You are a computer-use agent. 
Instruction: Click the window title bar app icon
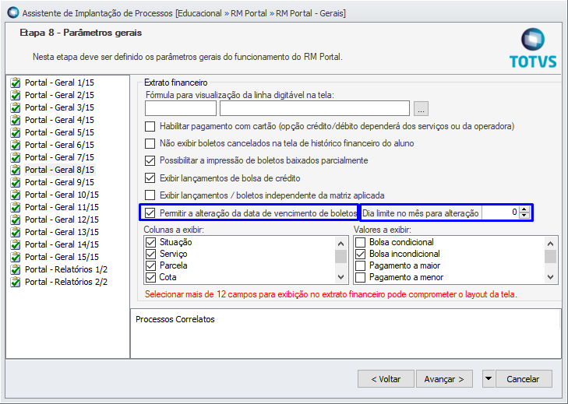[x=12, y=12]
